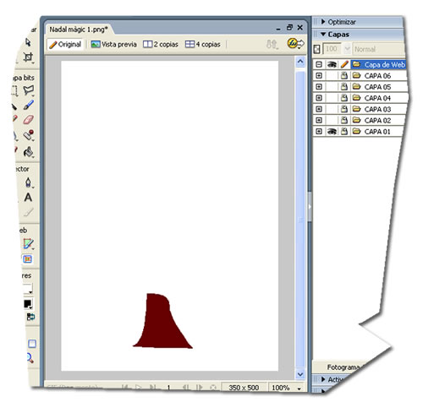Image resolution: width=423 pixels, height=402 pixels.
Task: Pick the Rubber Stamp tool
Action: click(x=29, y=135)
